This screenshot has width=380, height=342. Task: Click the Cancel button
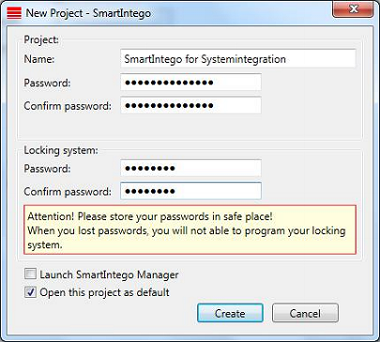click(305, 313)
